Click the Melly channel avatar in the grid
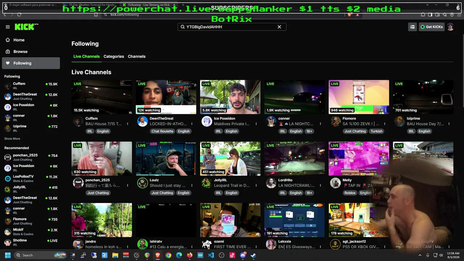Screen dimensions: 464x261 335,183
